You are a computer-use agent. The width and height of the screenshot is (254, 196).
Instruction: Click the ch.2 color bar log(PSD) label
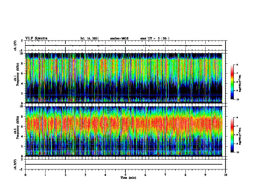pos(240,136)
